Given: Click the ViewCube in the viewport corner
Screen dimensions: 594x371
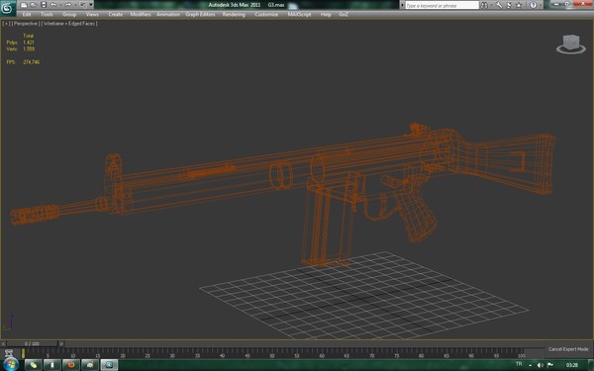Looking at the screenshot, I should click(571, 44).
